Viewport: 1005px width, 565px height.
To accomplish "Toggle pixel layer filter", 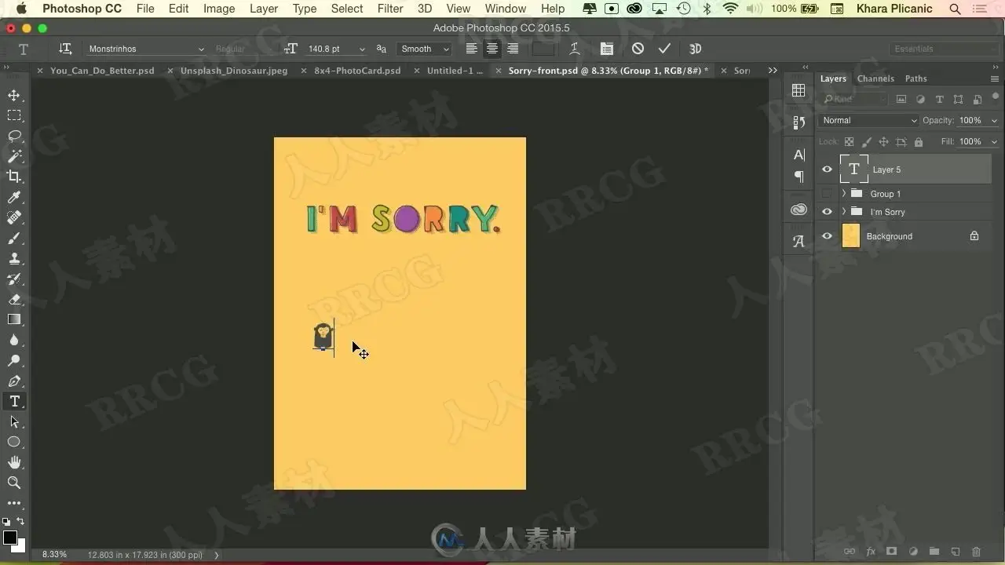I will coord(901,100).
